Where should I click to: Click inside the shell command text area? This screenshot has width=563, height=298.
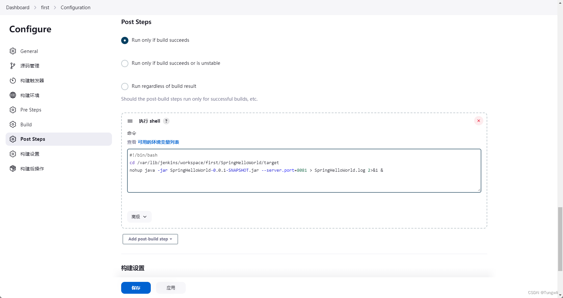click(304, 171)
